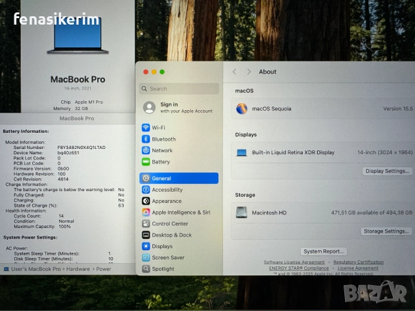Minimize Settings with the yellow button
This screenshot has height=311, width=415.
pyautogui.click(x=154, y=72)
